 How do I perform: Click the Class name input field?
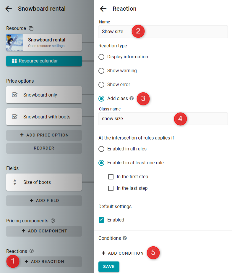(x=163, y=119)
